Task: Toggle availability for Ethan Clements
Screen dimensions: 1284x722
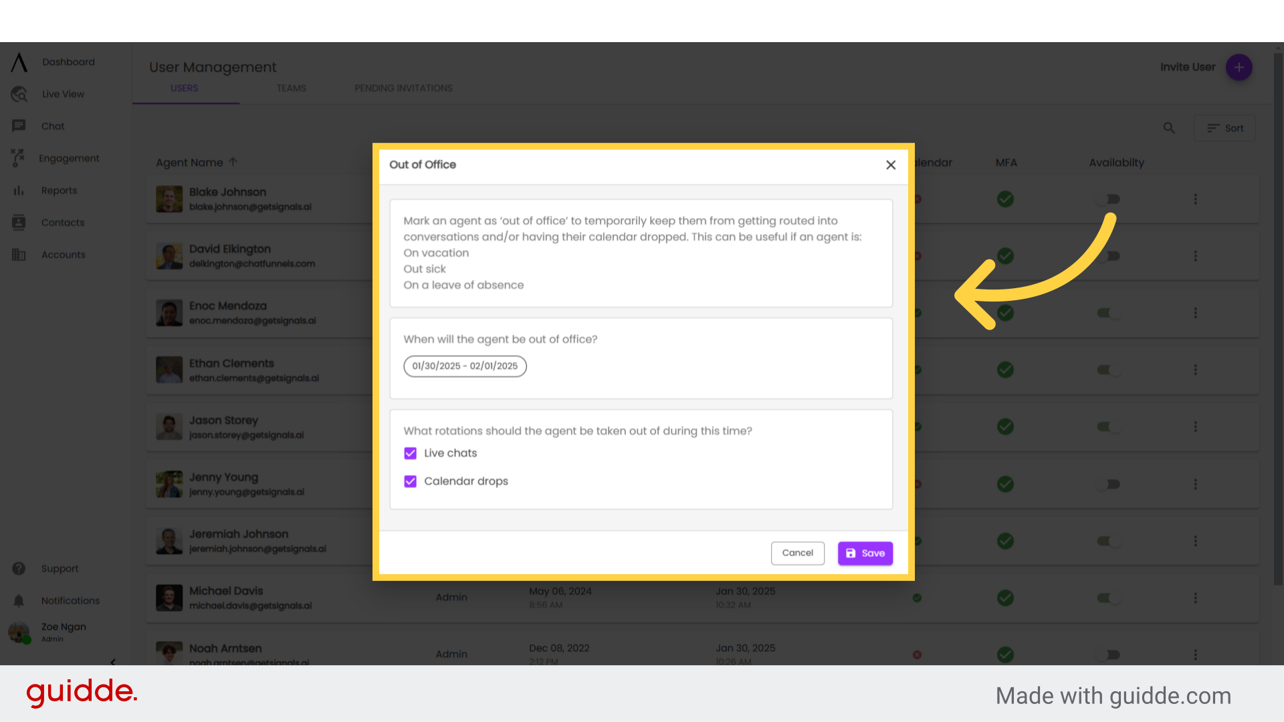Action: (x=1108, y=370)
